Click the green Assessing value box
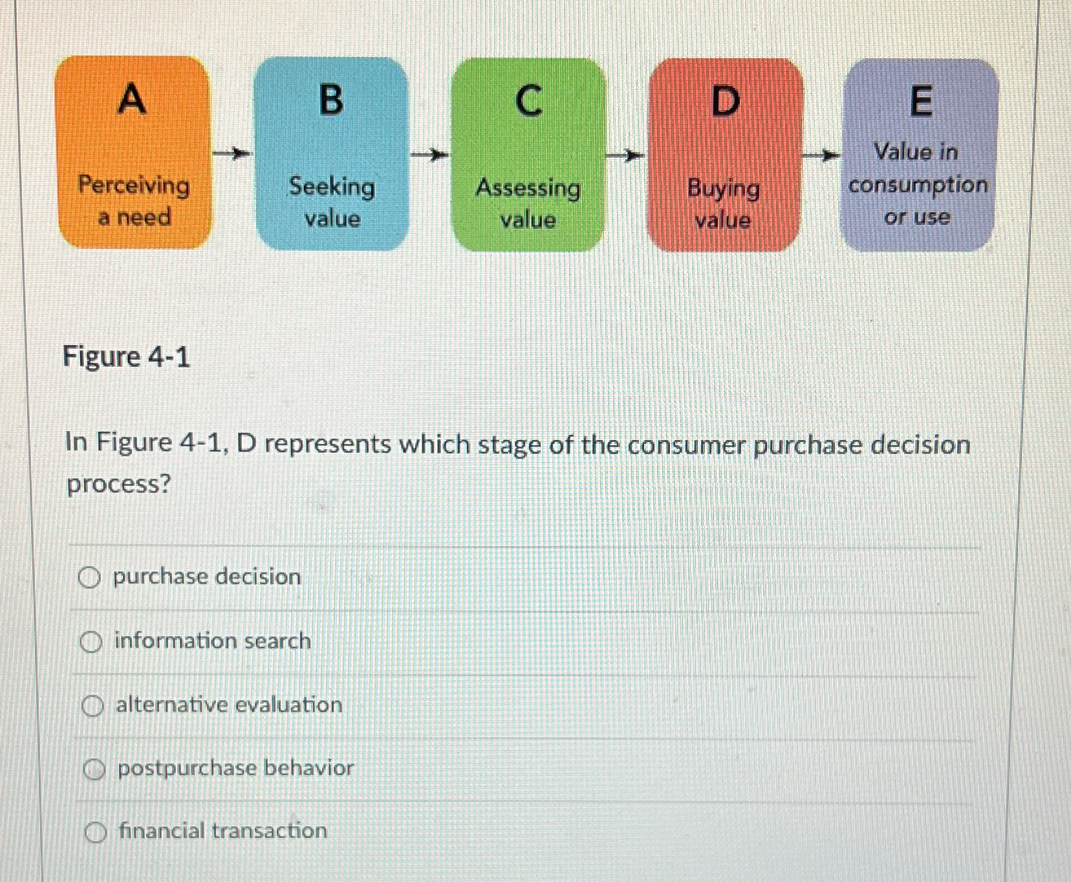The image size is (1071, 882). point(528,152)
